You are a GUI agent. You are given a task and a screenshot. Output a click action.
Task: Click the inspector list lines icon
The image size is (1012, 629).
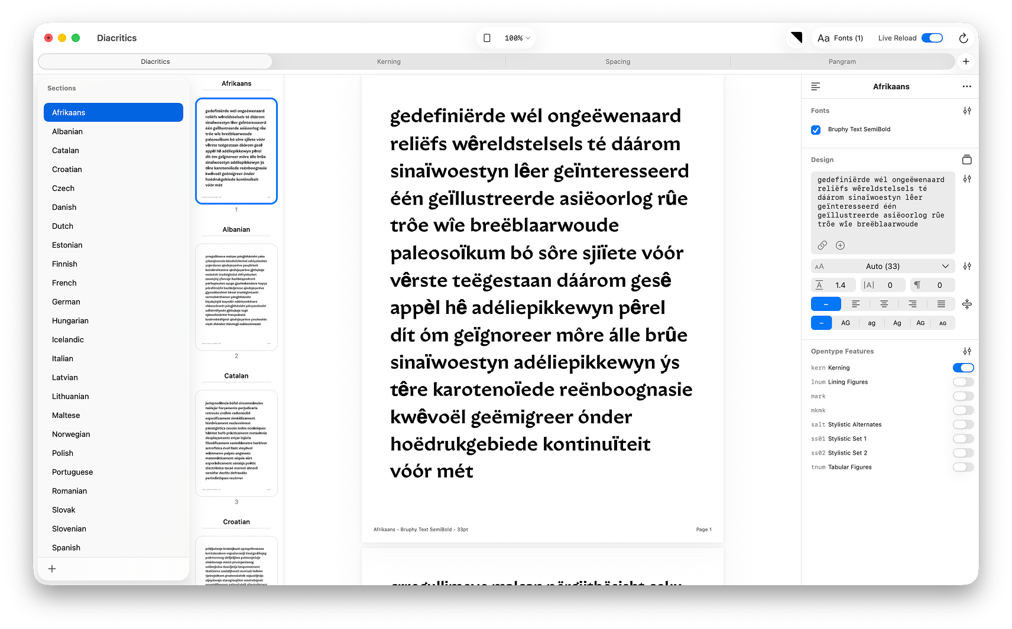(816, 86)
